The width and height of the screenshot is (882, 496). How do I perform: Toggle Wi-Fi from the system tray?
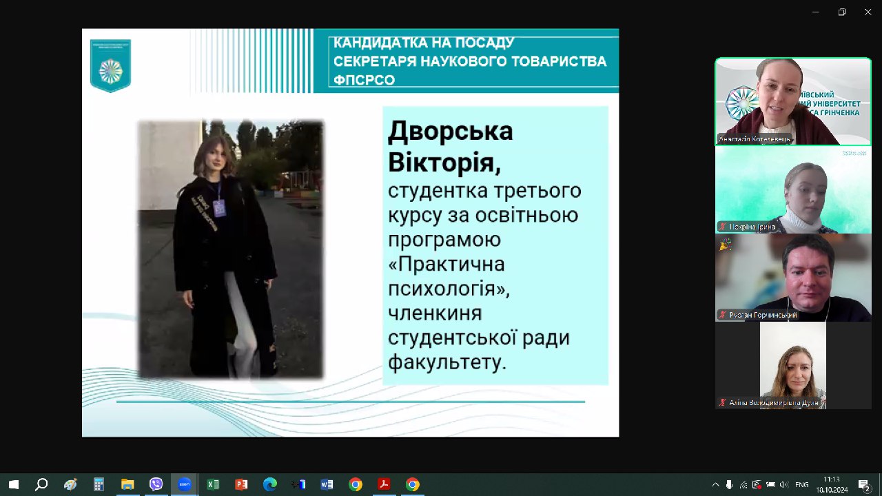tap(743, 486)
